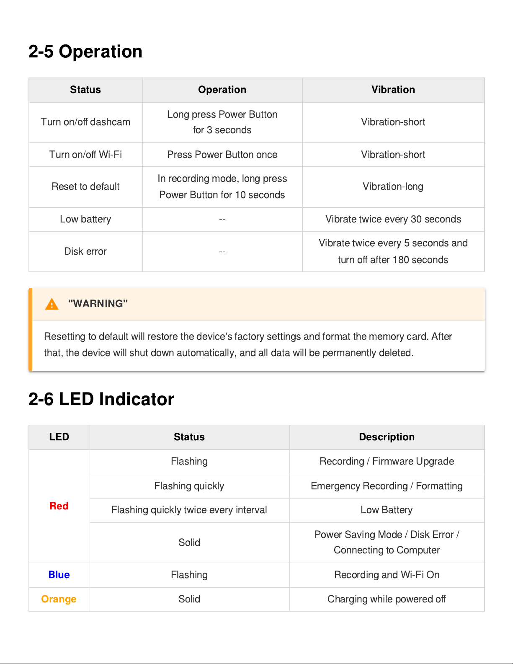513x664 pixels.
Task: Select the red "Red" LED label
Action: [59, 506]
